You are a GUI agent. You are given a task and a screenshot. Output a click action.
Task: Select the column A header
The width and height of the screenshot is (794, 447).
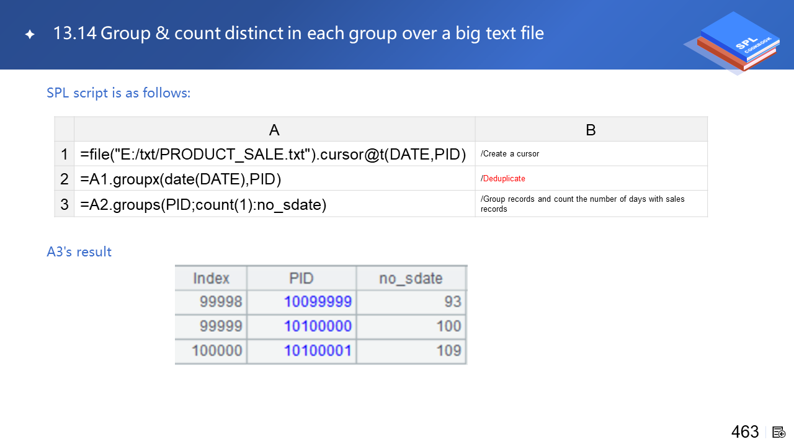(x=274, y=129)
